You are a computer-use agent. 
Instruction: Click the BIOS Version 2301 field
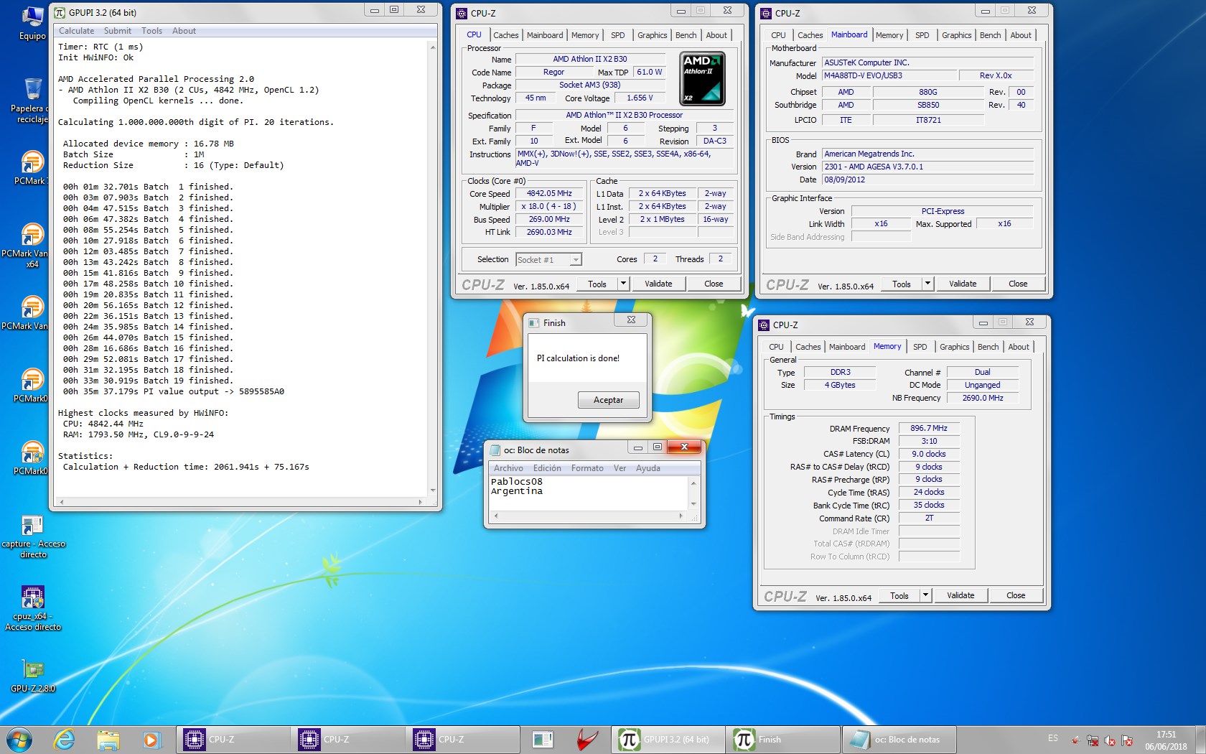pyautogui.click(x=927, y=167)
